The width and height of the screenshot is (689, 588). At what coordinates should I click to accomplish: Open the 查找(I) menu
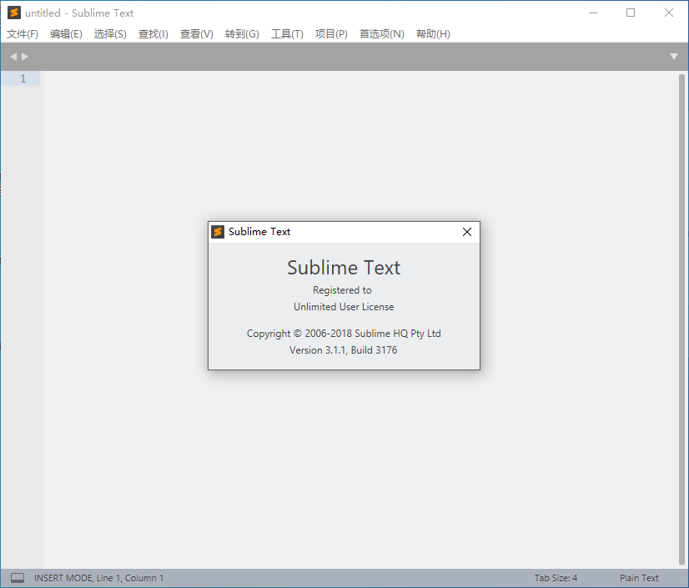coord(153,34)
